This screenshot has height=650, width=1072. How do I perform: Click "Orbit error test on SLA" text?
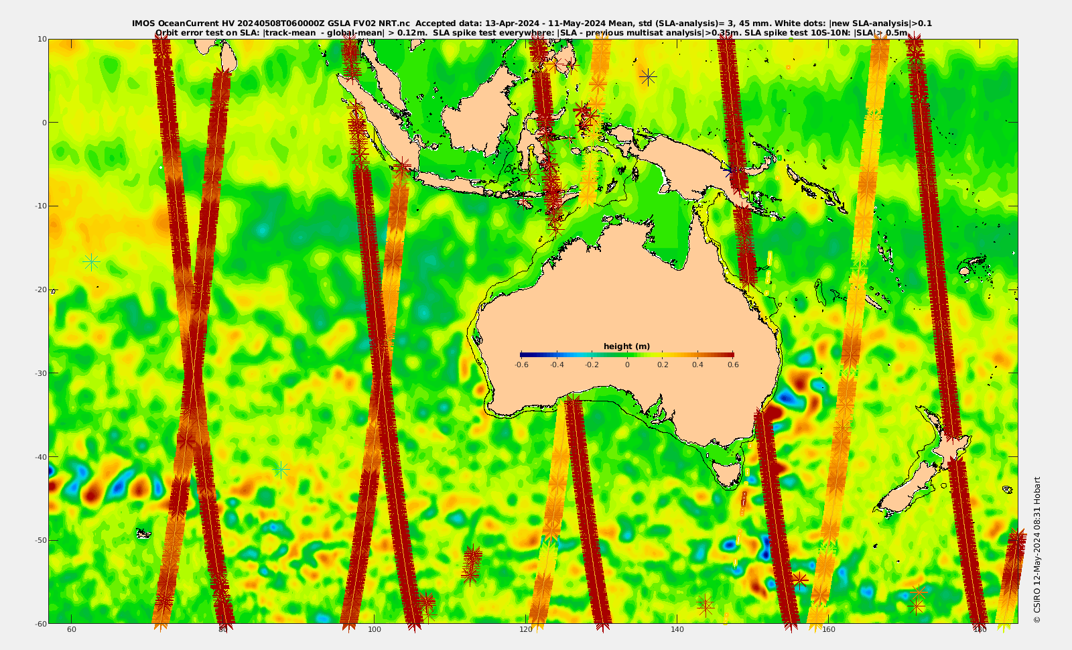pyautogui.click(x=208, y=32)
